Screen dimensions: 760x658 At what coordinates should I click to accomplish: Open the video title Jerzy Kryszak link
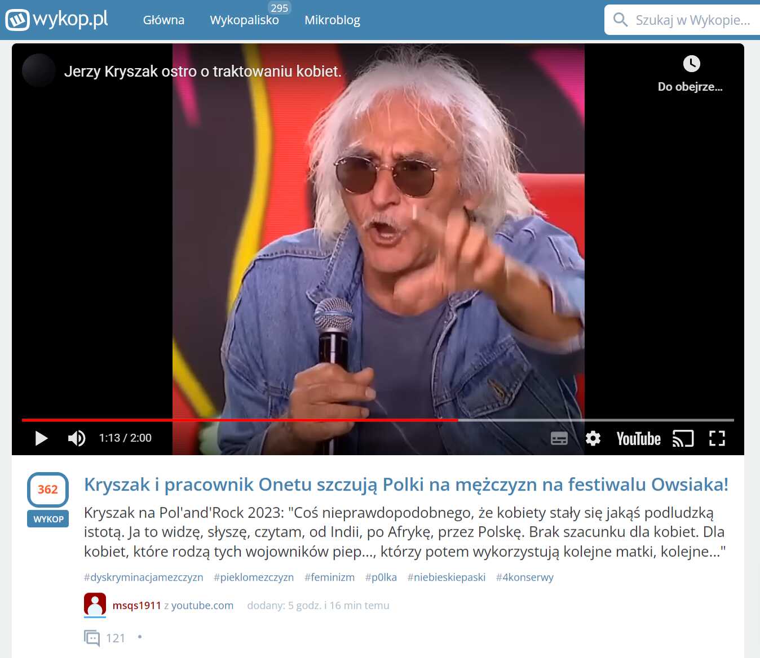coord(203,72)
